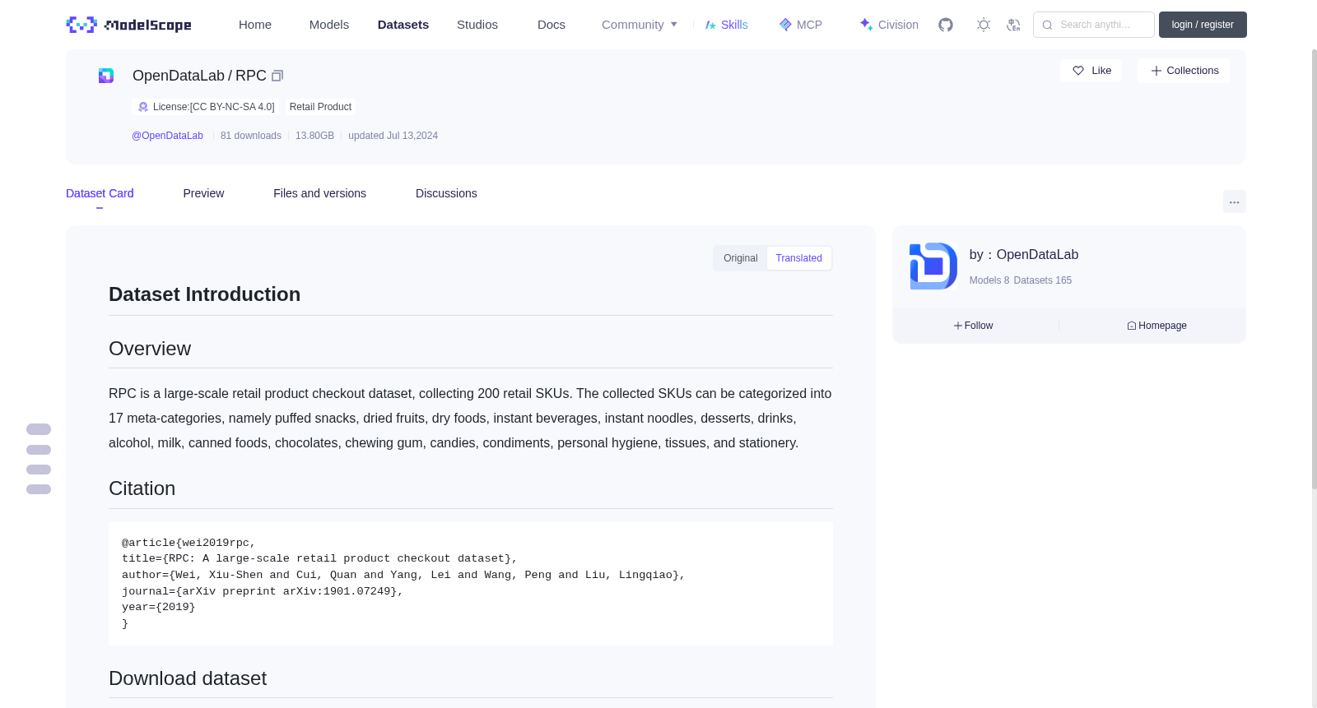The width and height of the screenshot is (1317, 708).
Task: Open the Files and versions tab
Action: tap(319, 193)
